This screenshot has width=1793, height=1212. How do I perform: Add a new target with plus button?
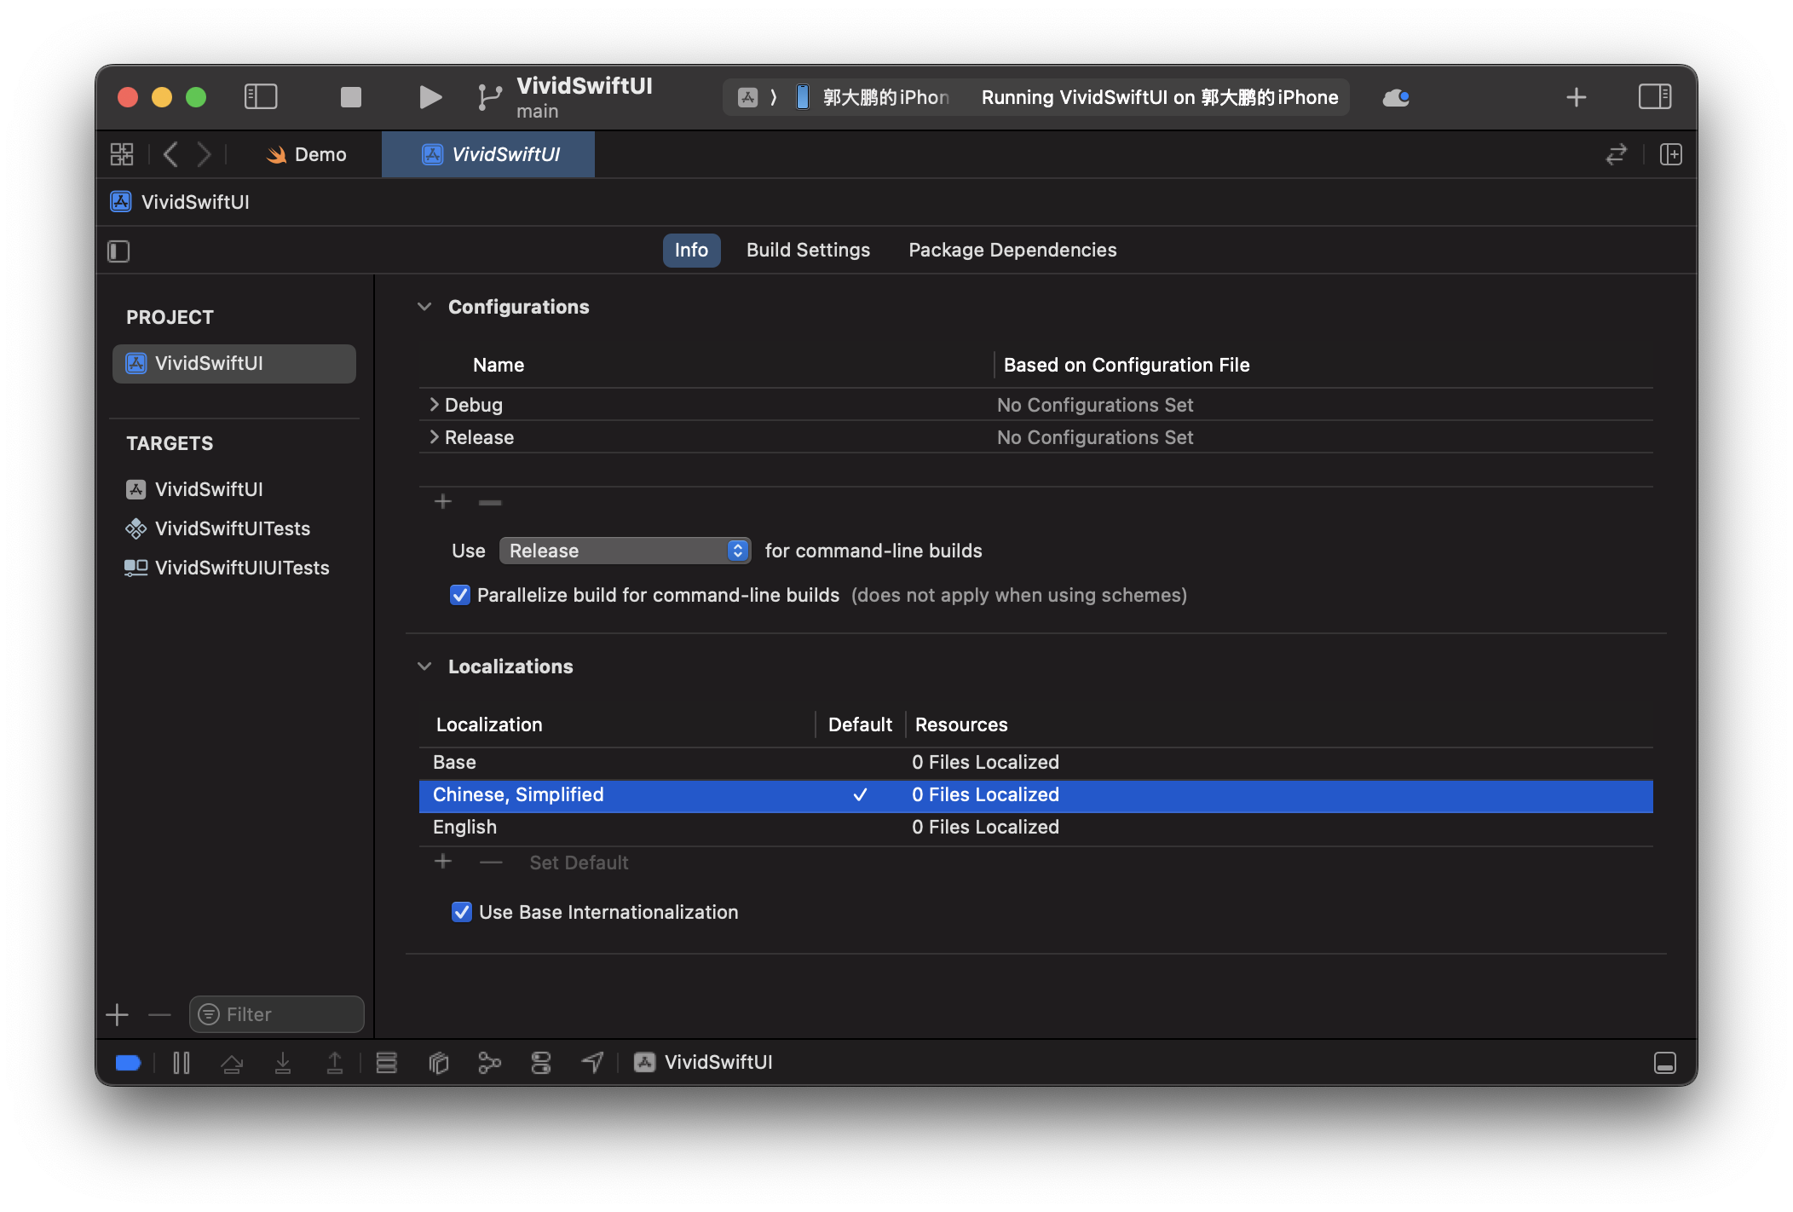pyautogui.click(x=117, y=1014)
